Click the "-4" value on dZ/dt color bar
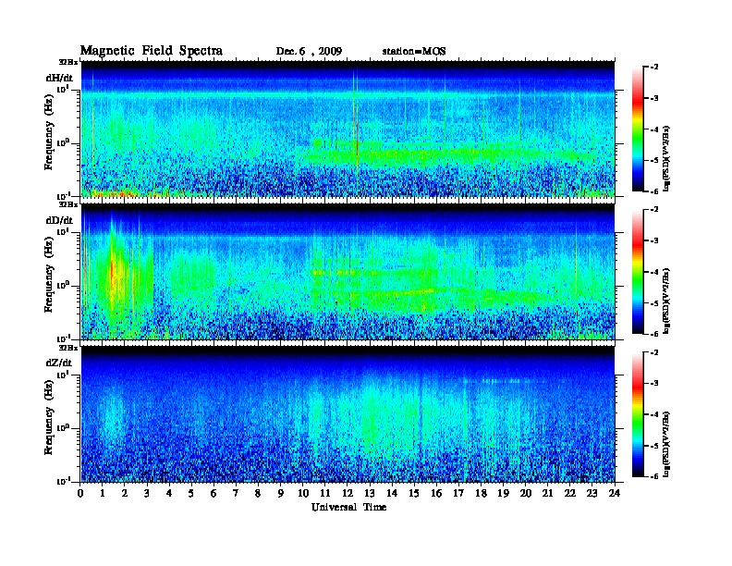732x566 pixels. pyautogui.click(x=654, y=414)
